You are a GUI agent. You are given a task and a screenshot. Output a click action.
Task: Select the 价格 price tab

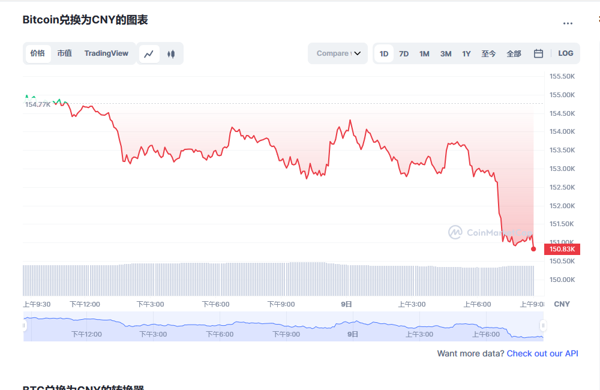coord(37,53)
